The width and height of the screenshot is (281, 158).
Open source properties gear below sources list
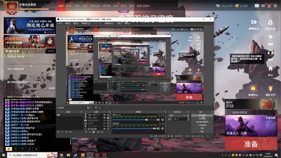94,132
